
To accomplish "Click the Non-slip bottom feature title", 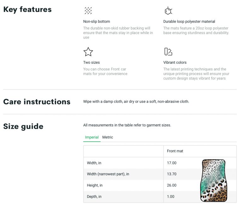I will (97, 21).
